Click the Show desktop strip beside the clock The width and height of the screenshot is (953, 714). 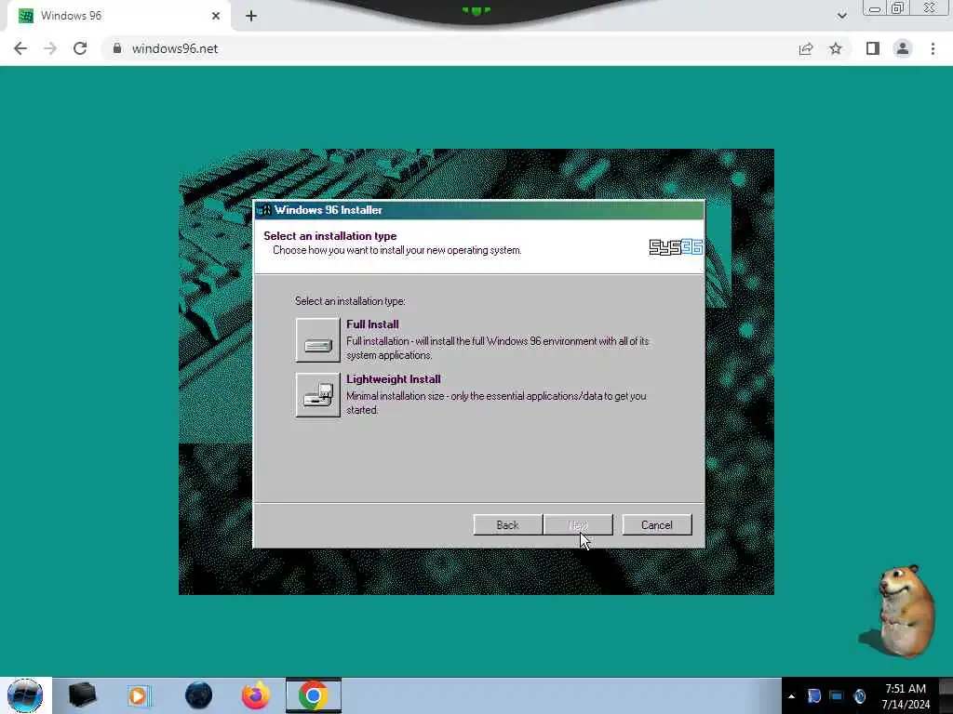(x=946, y=695)
